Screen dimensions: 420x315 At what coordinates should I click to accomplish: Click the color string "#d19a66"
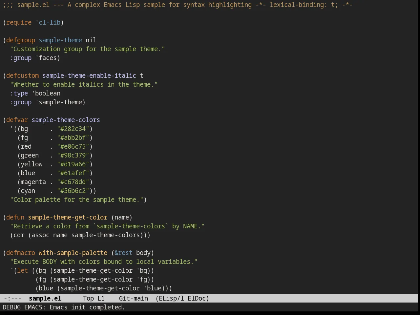73,164
